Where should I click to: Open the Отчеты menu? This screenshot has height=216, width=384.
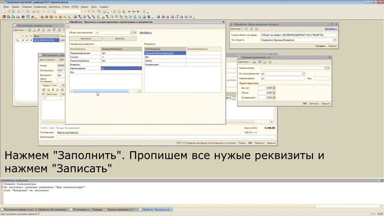click(x=65, y=7)
